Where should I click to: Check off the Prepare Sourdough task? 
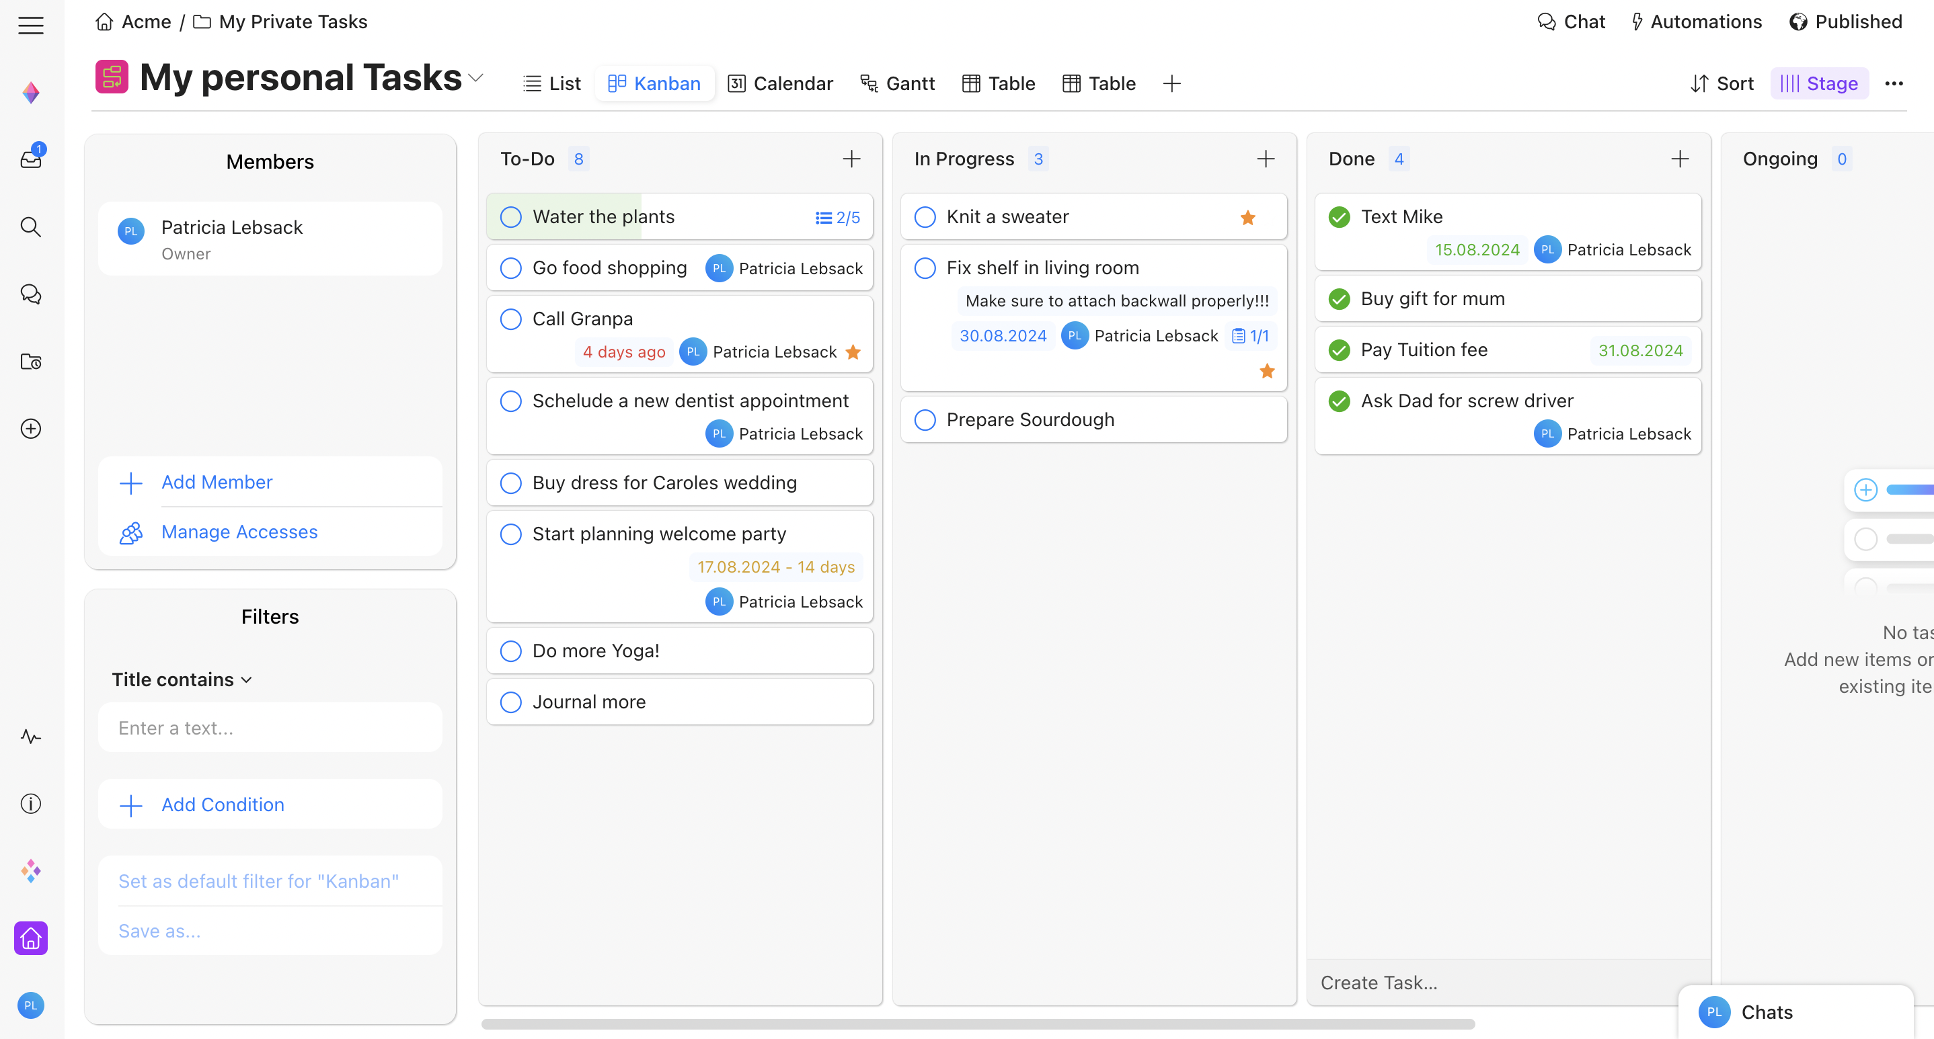tap(925, 419)
